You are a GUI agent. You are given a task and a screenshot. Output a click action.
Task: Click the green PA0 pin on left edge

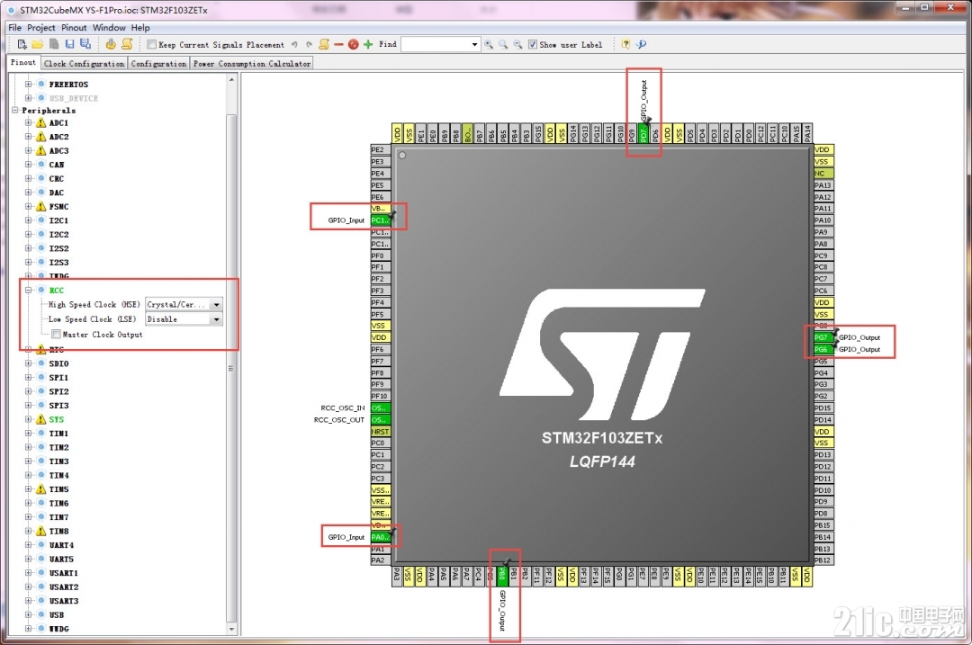380,537
